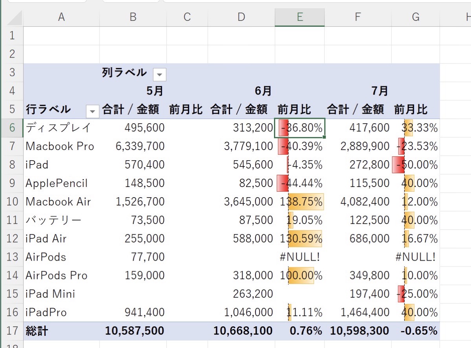This screenshot has width=471, height=348.
Task: Select column D header
Action: click(x=241, y=17)
